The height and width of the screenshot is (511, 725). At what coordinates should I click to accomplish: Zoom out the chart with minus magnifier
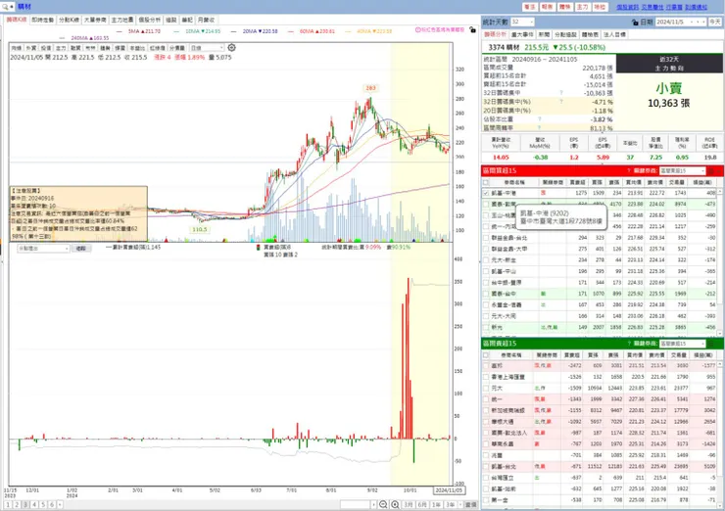(x=383, y=504)
